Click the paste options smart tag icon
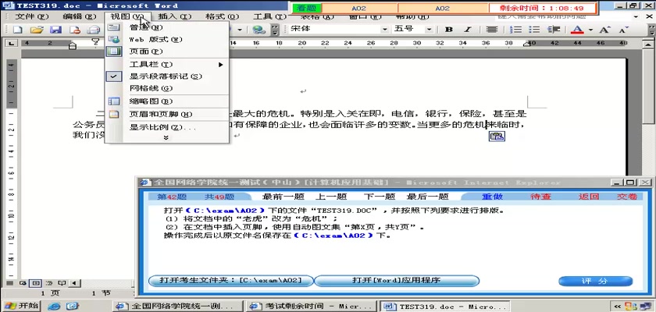 pos(497,136)
